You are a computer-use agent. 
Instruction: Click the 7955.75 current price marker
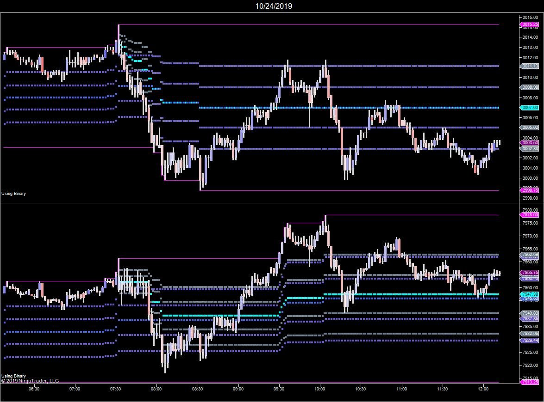point(530,273)
